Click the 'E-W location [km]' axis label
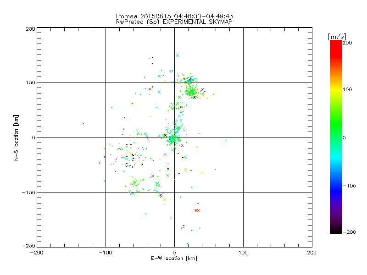The height and width of the screenshot is (275, 367). (x=174, y=258)
